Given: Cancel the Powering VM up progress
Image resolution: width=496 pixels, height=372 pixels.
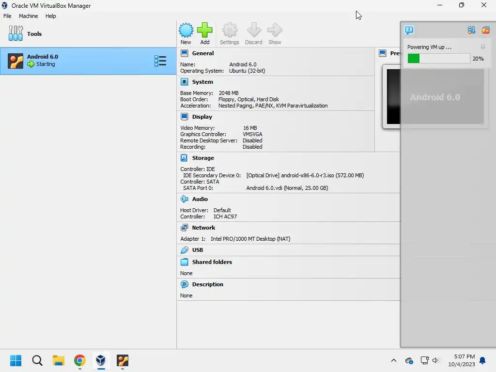Looking at the screenshot, I should click(483, 47).
